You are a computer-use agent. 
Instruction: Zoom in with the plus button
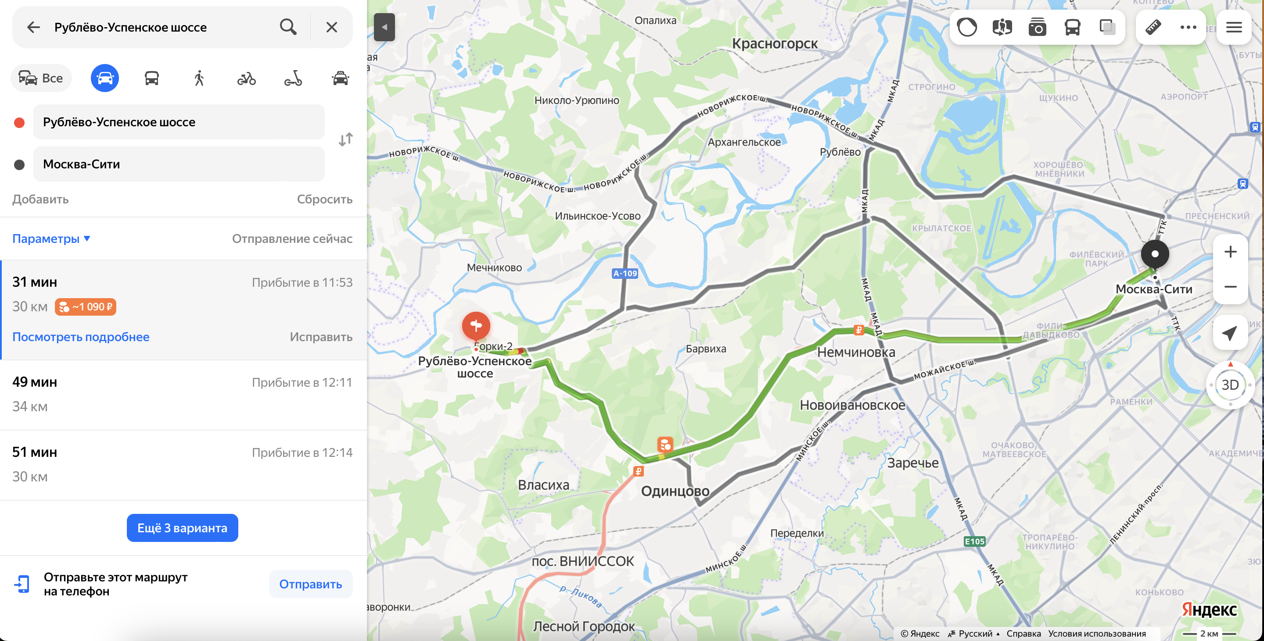(x=1230, y=252)
